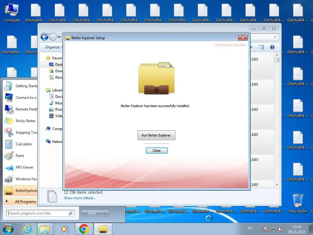The image size is (313, 235).
Task: Expand All Programs in the Start menu
Action: (20, 201)
